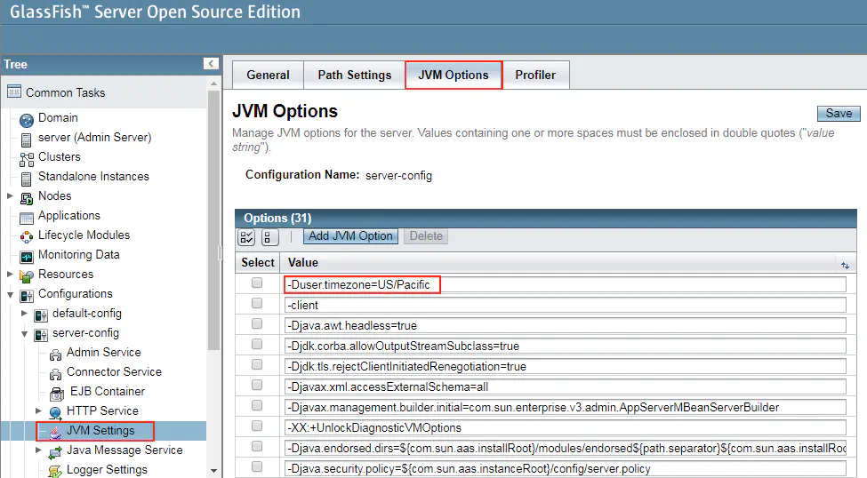Screen dimensions: 867x478
Task: Click the HTTP Service icon
Action: [x=55, y=413]
